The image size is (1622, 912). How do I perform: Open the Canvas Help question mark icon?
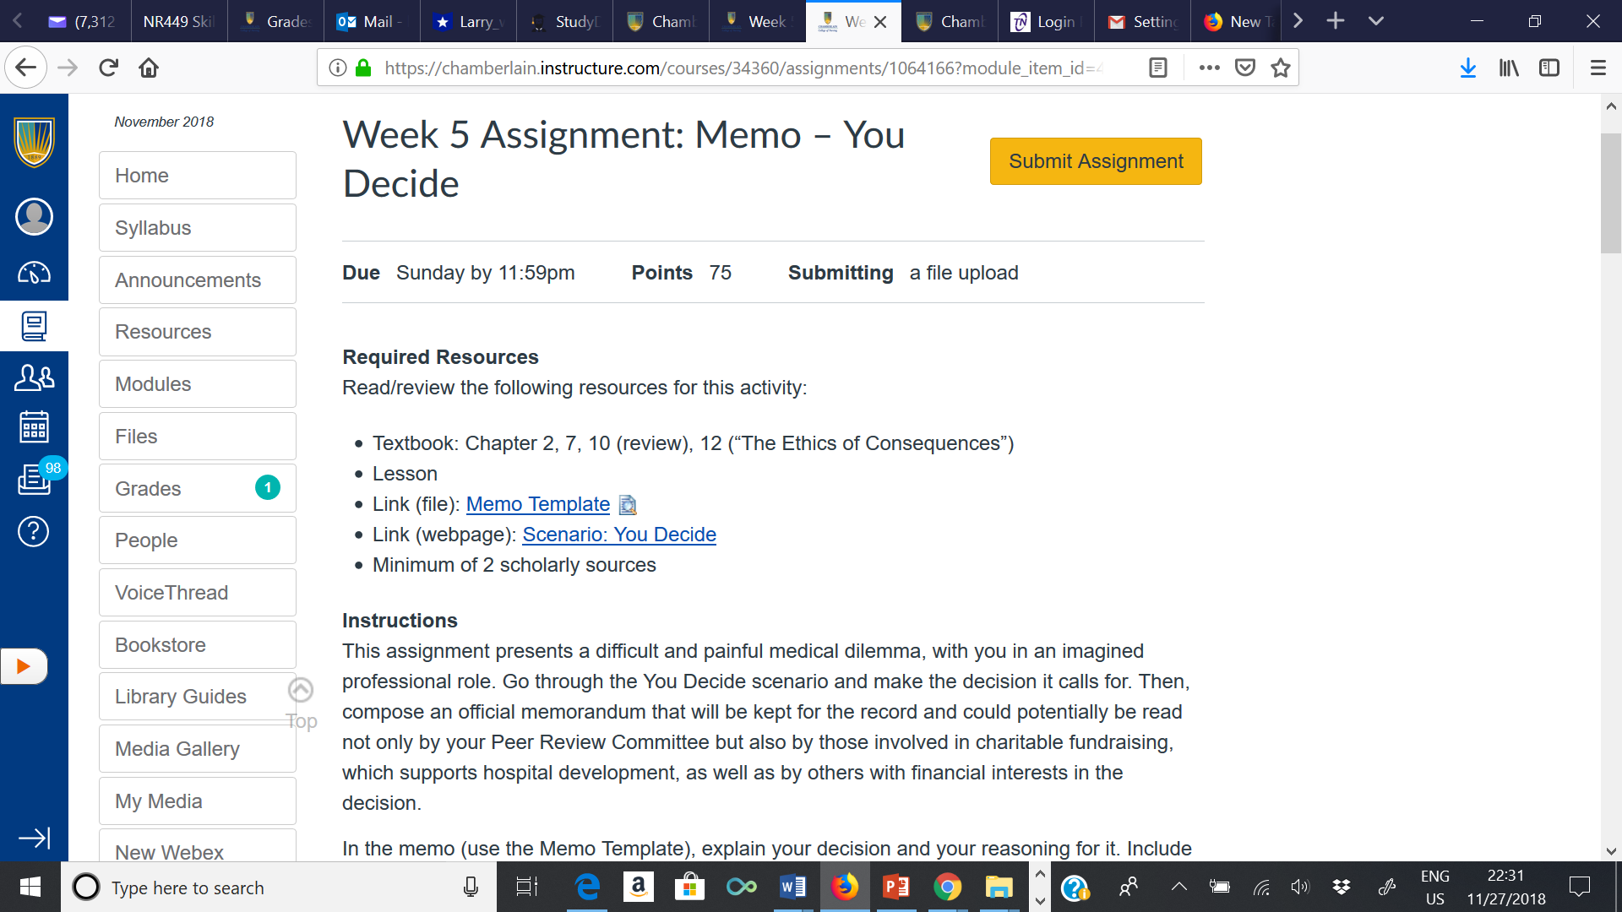tap(34, 531)
